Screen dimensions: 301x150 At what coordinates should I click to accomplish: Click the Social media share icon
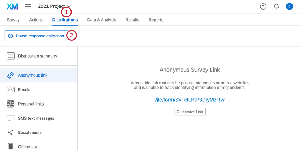(x=11, y=133)
